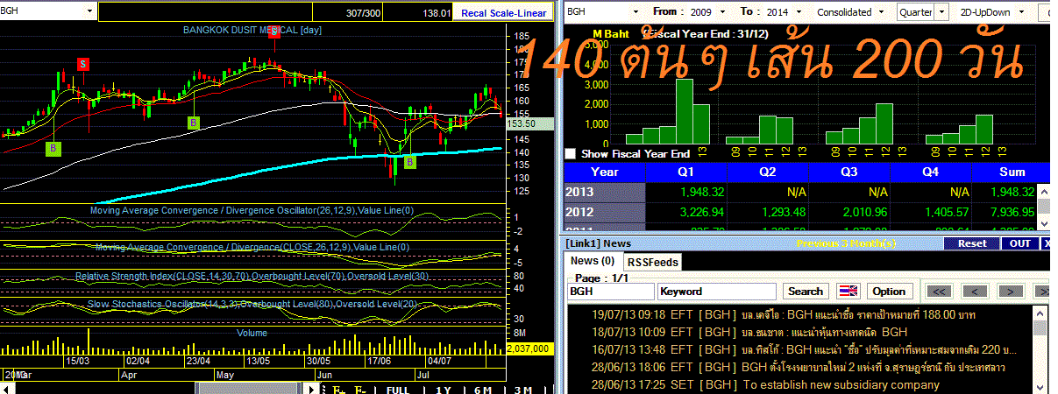Click the Q1 column header
Screen dimensions: 1058x394
(x=685, y=172)
